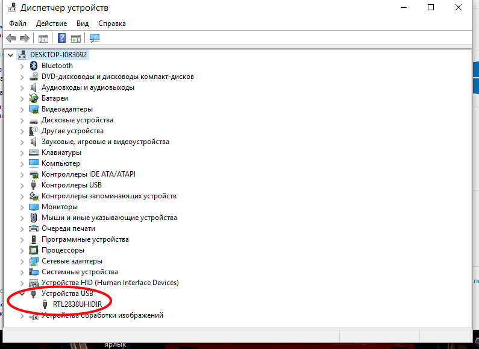The width and height of the screenshot is (479, 349).
Task: Select the Системные устройства label
Action: point(80,272)
